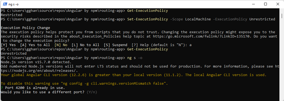
Task: Maximize the PowerShell window
Action: [265, 4]
